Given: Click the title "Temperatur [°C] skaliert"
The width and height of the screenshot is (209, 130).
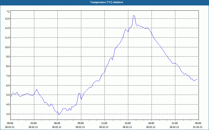Looking at the screenshot, I should (x=107, y=2).
